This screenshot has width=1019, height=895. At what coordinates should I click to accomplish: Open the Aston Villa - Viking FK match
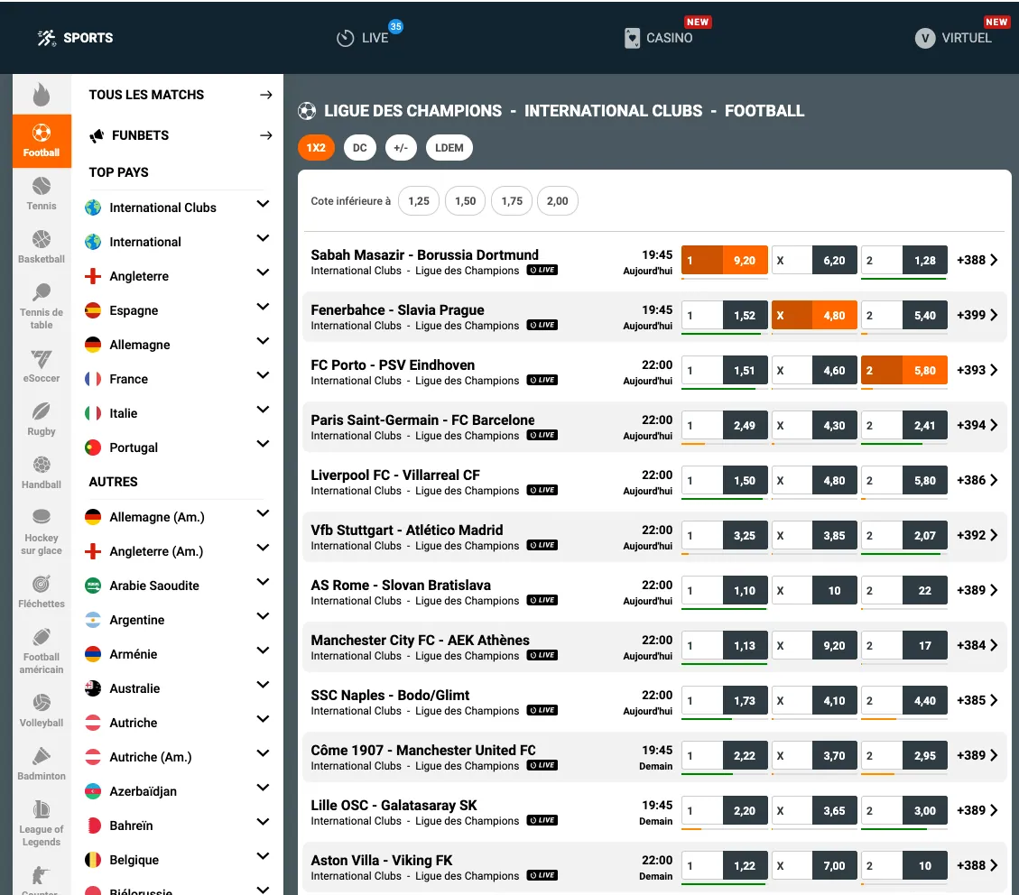pyautogui.click(x=382, y=861)
